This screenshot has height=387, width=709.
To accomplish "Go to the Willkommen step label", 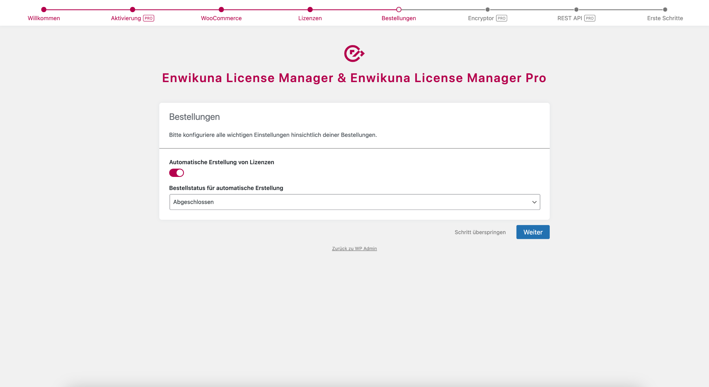I will (x=44, y=18).
